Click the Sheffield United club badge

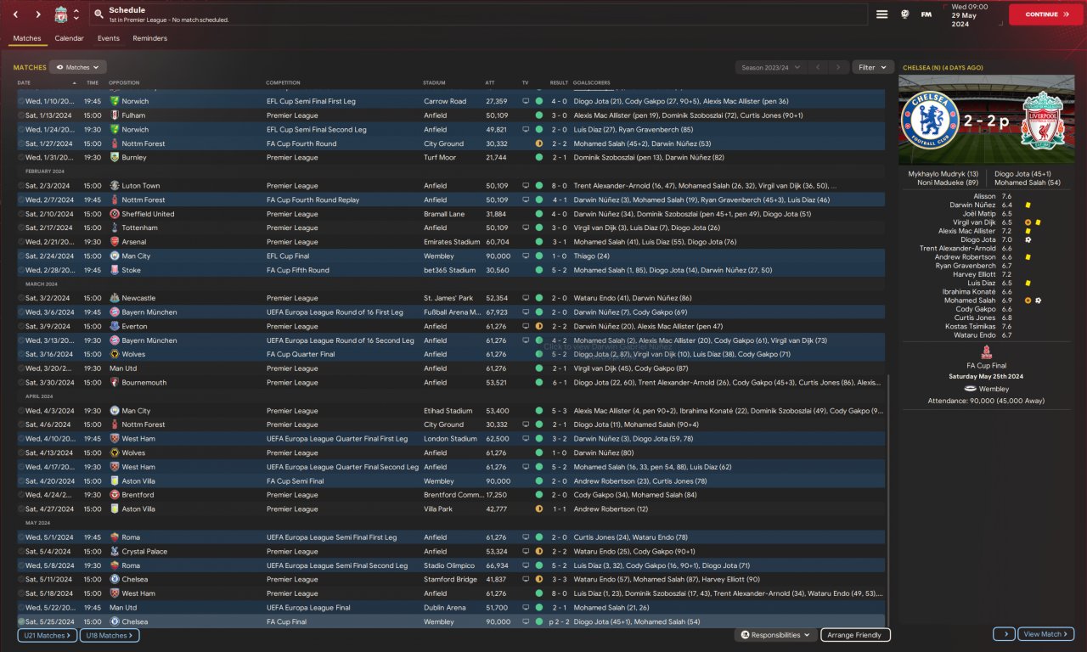tap(115, 214)
